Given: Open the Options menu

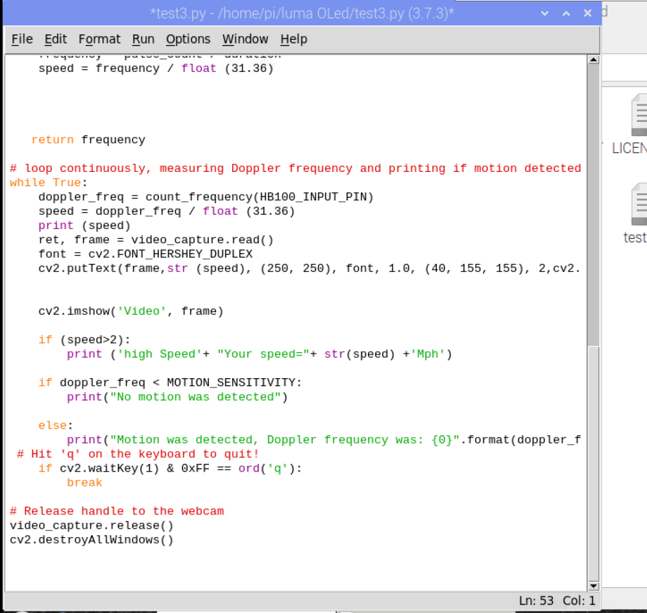Looking at the screenshot, I should pos(188,40).
